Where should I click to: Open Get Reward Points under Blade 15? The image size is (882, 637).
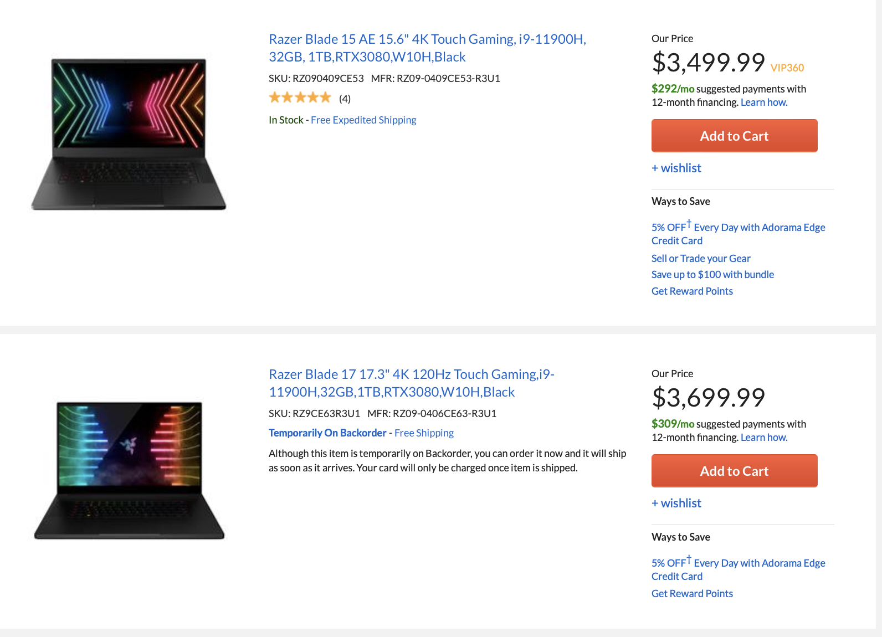tap(692, 291)
